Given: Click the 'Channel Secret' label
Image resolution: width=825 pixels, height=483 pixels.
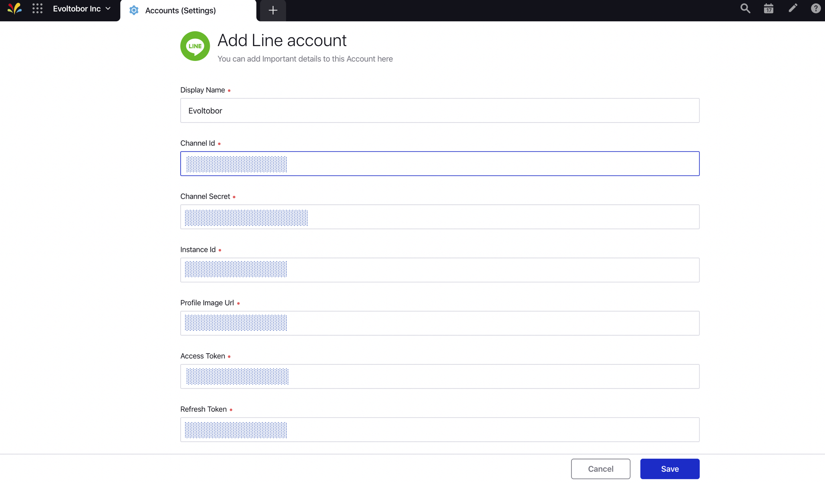Looking at the screenshot, I should coord(205,197).
